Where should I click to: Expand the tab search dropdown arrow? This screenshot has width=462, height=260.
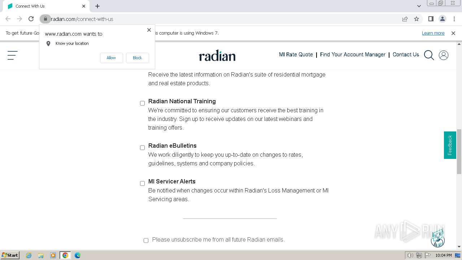419,6
